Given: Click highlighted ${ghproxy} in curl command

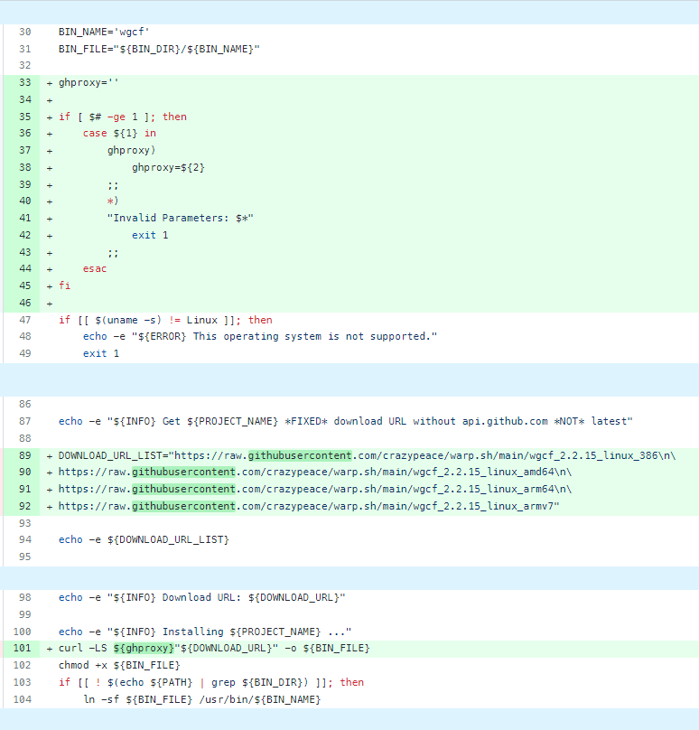Looking at the screenshot, I should [x=144, y=649].
